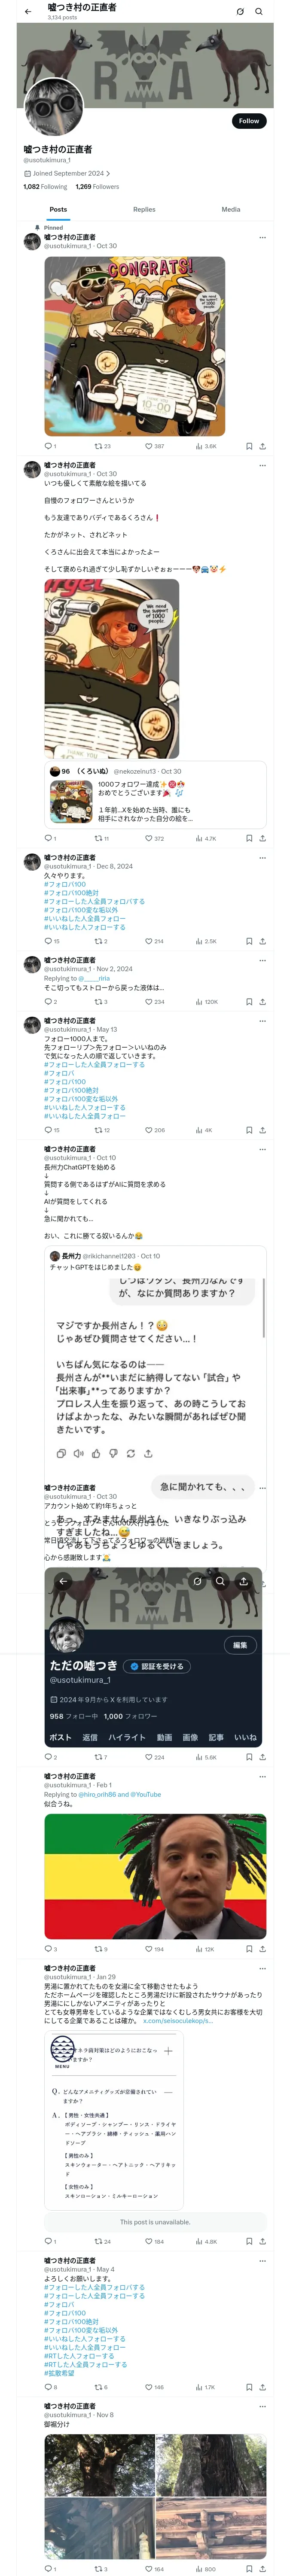Switch to the Replies tab
The width and height of the screenshot is (290, 2576).
pos(144,210)
